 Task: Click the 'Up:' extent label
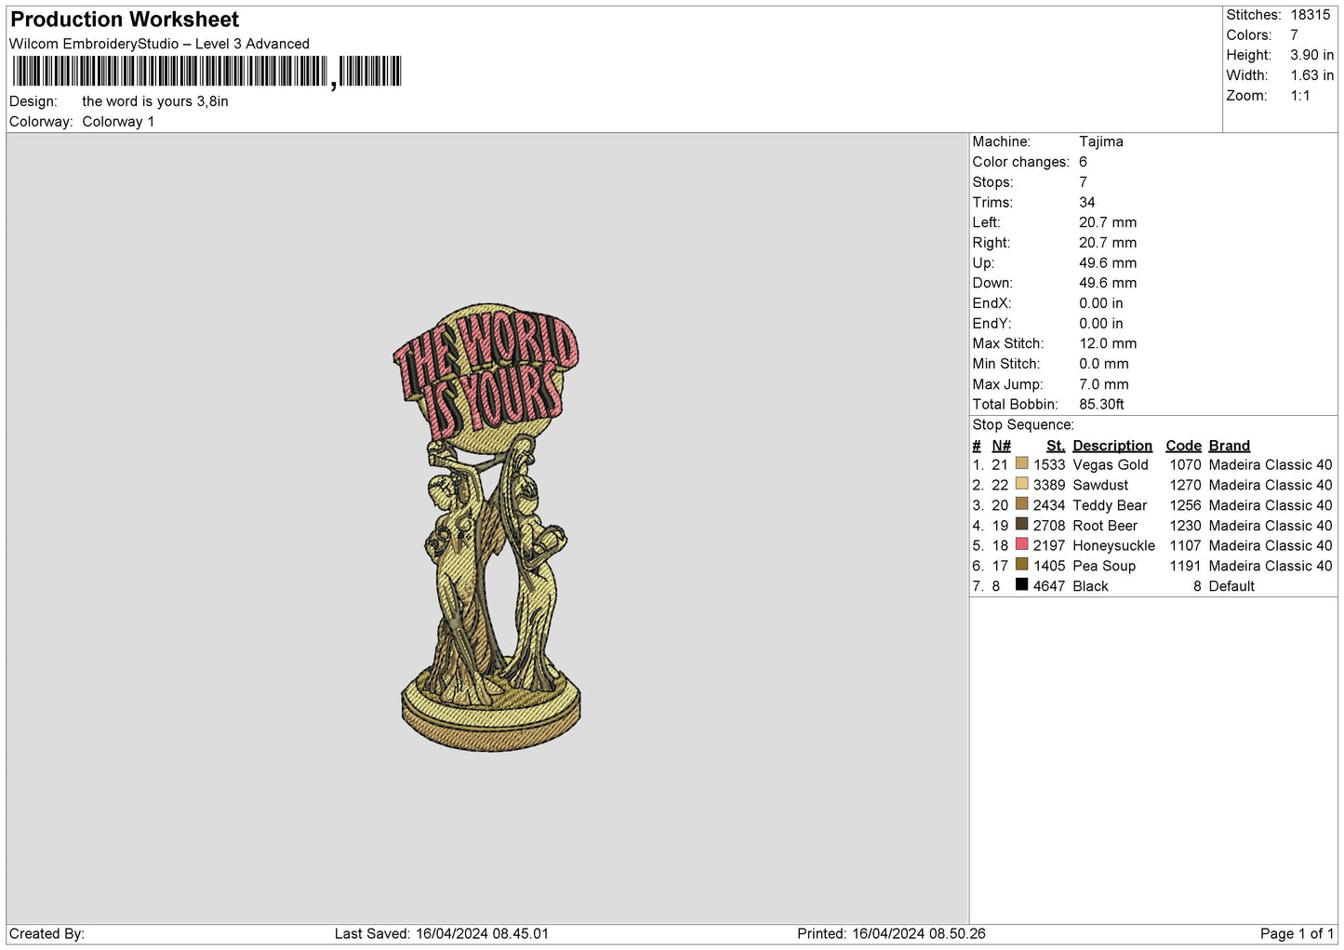pyautogui.click(x=983, y=263)
